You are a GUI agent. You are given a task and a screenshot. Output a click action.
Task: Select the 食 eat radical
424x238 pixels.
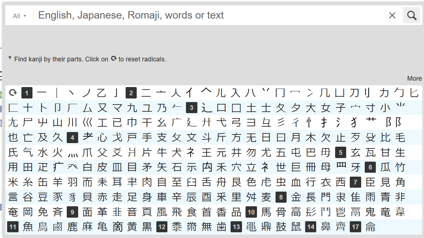192,212
